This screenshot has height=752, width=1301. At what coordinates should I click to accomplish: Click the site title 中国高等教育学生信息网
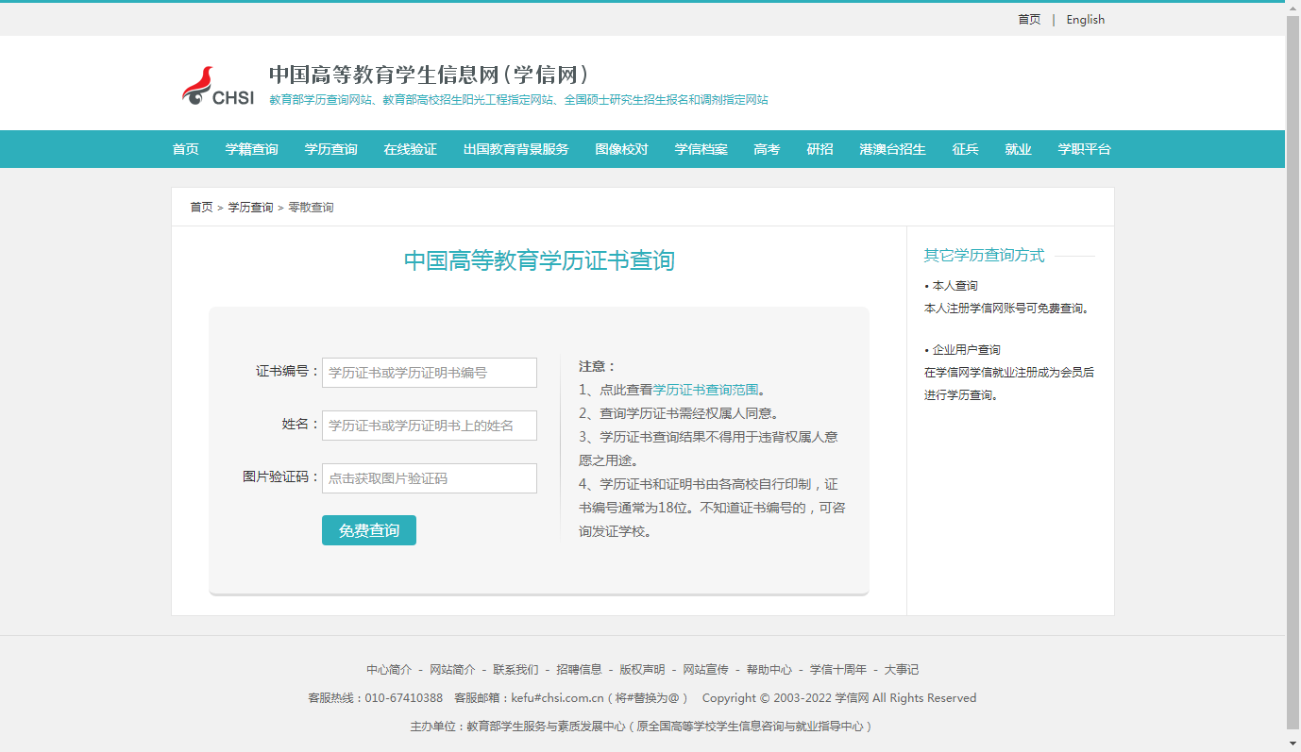(x=431, y=75)
